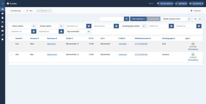Viewport: 206px width, 104px height.
Task: Click into the search text field
Action: (x=111, y=19)
